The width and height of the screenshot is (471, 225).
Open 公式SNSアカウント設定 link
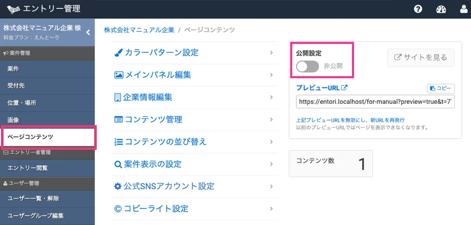tap(169, 186)
